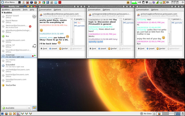
Task: Click the green CPU graph monitor
Action: click(134, 2)
